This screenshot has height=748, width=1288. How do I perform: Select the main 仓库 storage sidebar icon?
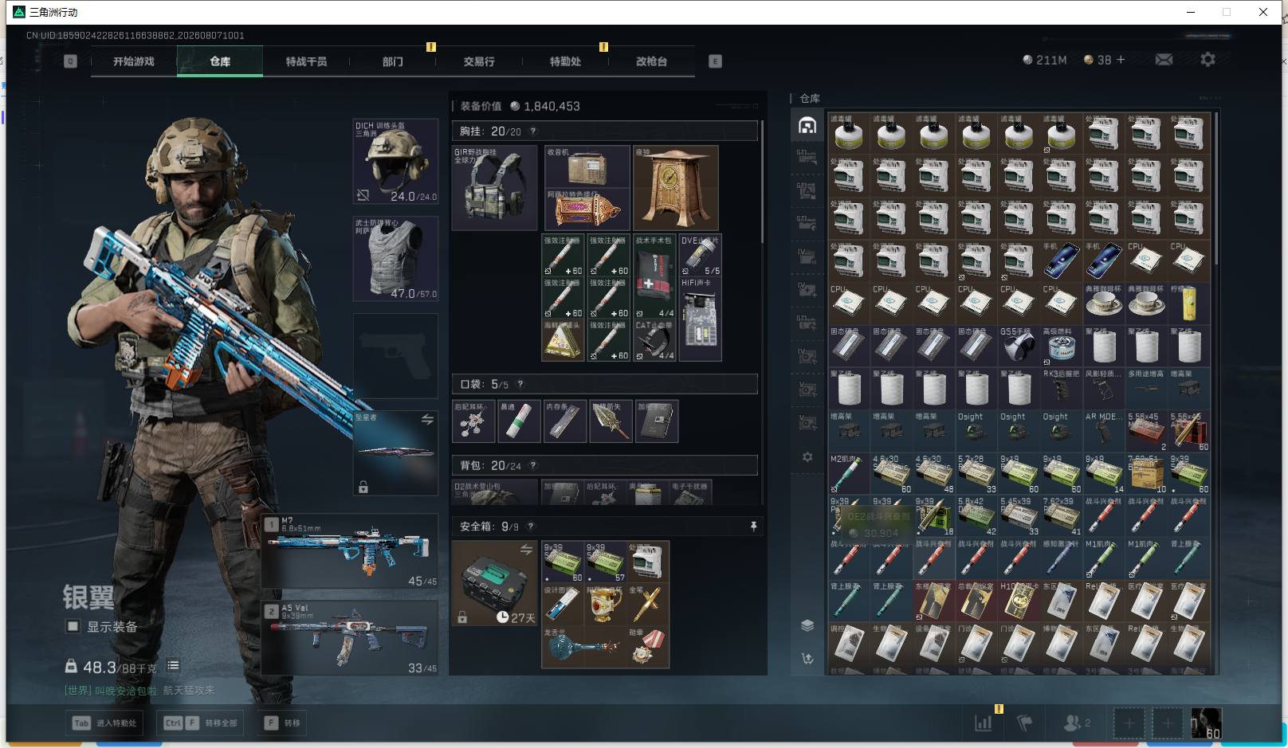coord(807,126)
